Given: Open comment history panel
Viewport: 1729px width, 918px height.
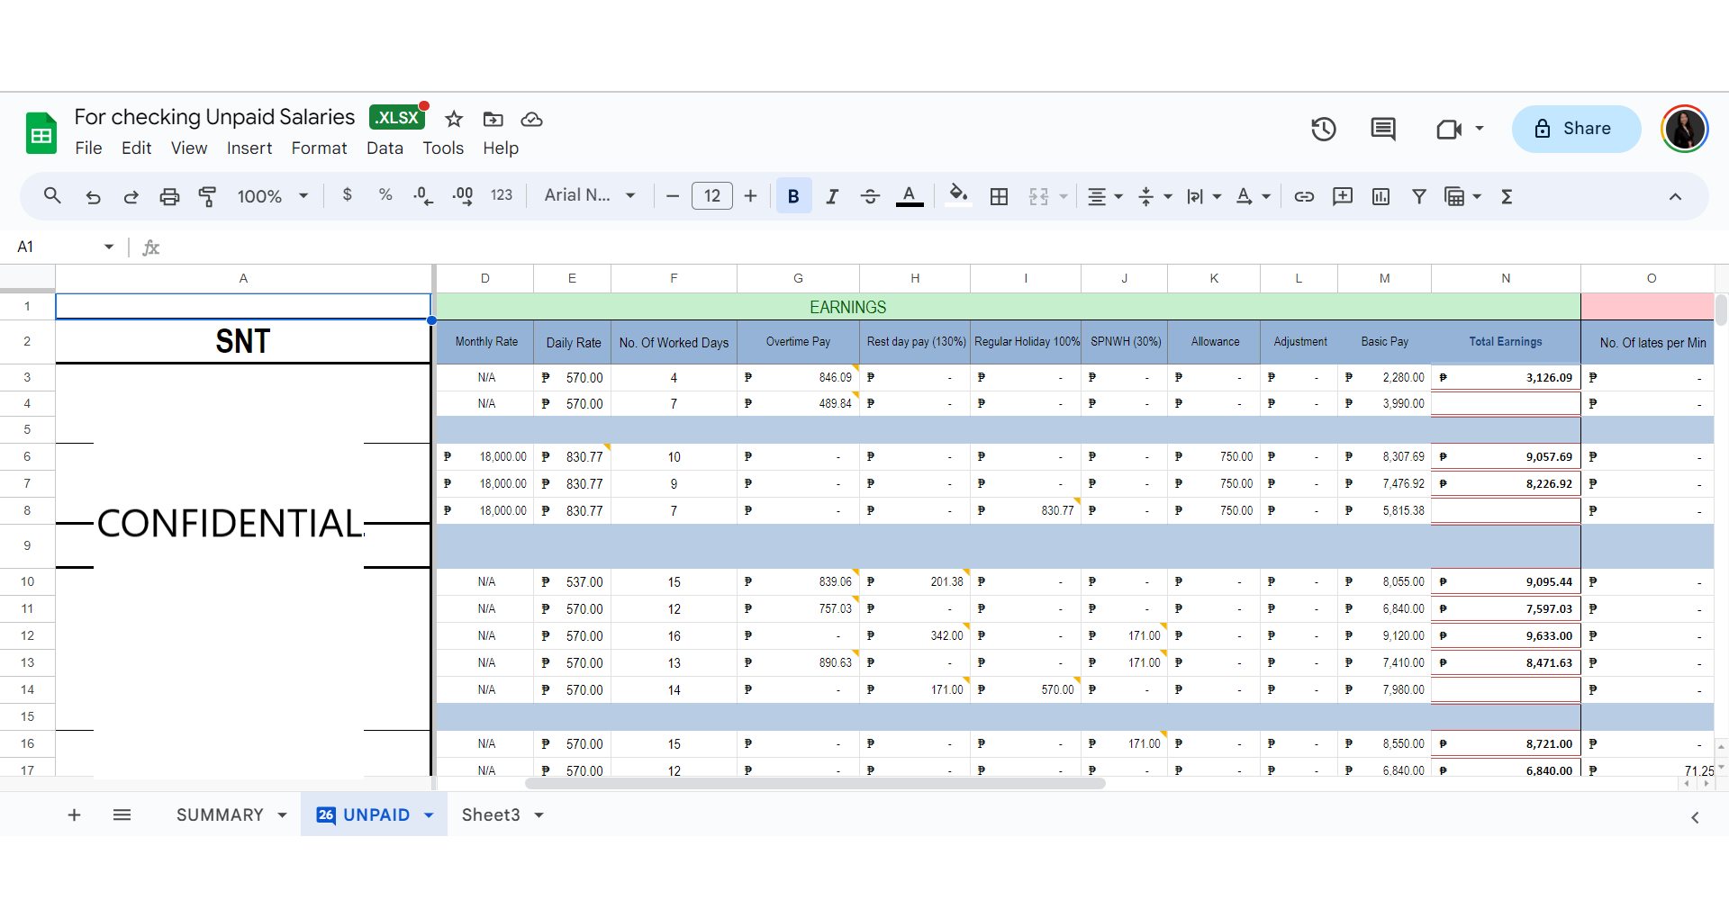Looking at the screenshot, I should point(1383,129).
